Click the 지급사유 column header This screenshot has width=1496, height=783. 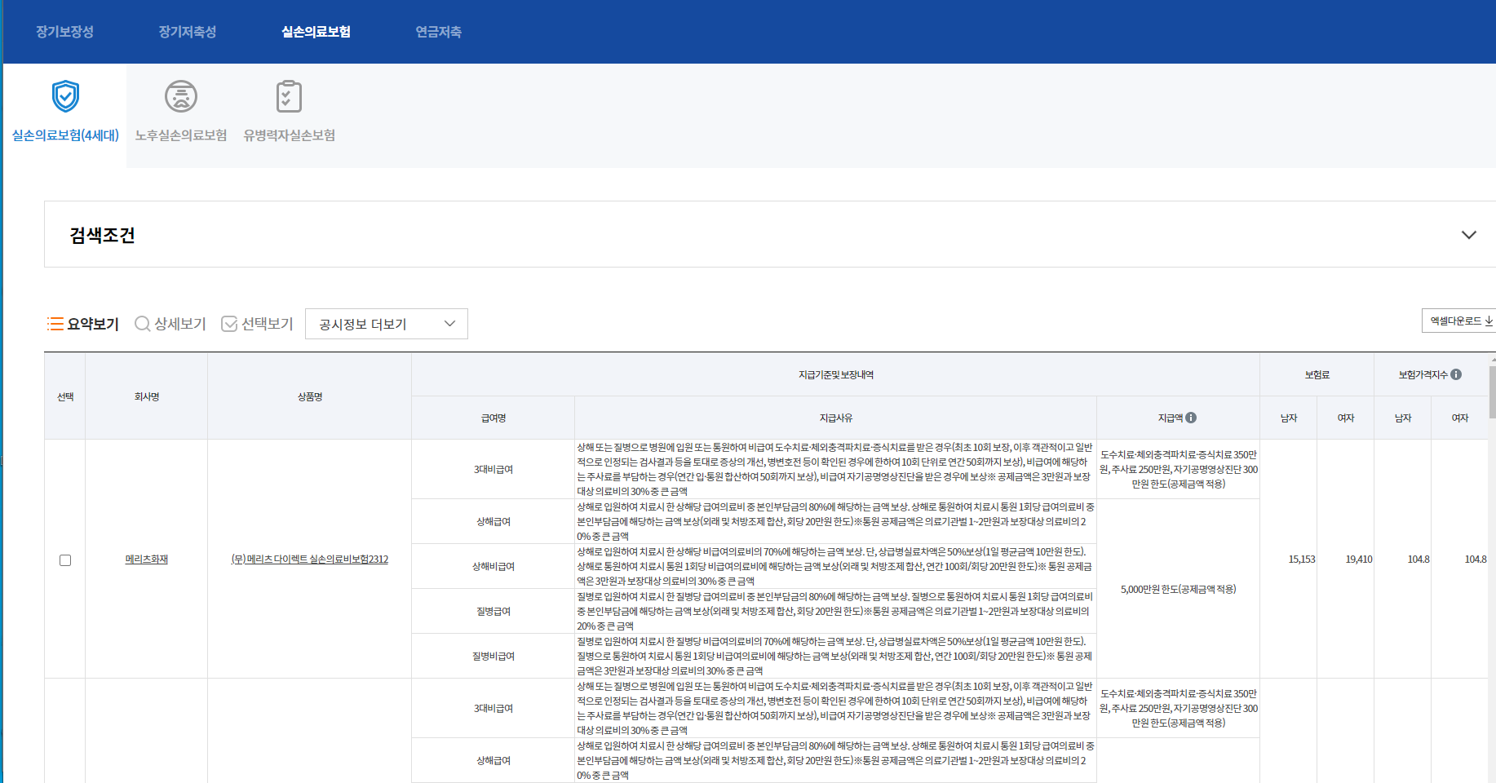[836, 418]
